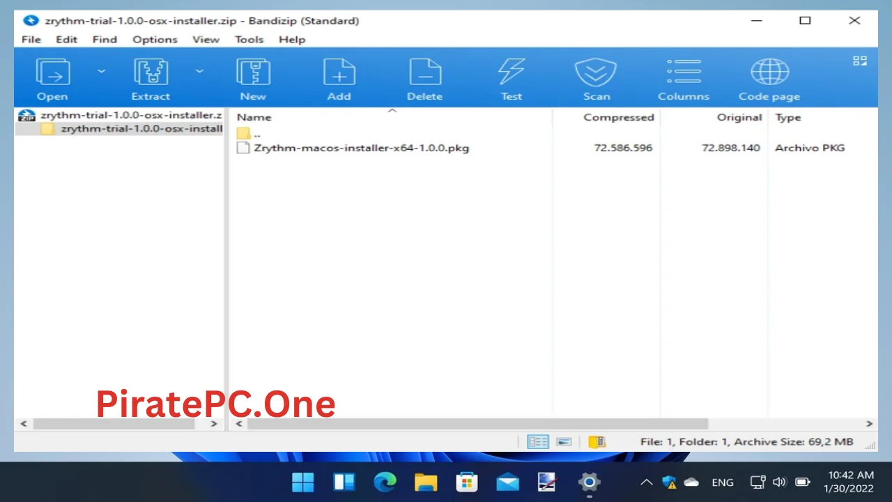Click file list scrollbar right arrow
Image resolution: width=892 pixels, height=502 pixels.
[869, 423]
